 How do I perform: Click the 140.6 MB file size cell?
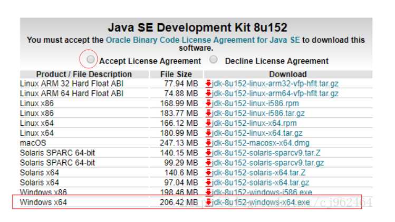(x=181, y=172)
